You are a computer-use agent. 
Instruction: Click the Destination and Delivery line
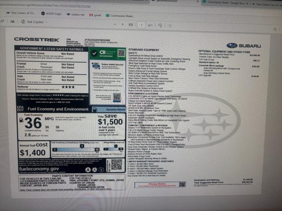click(223, 180)
